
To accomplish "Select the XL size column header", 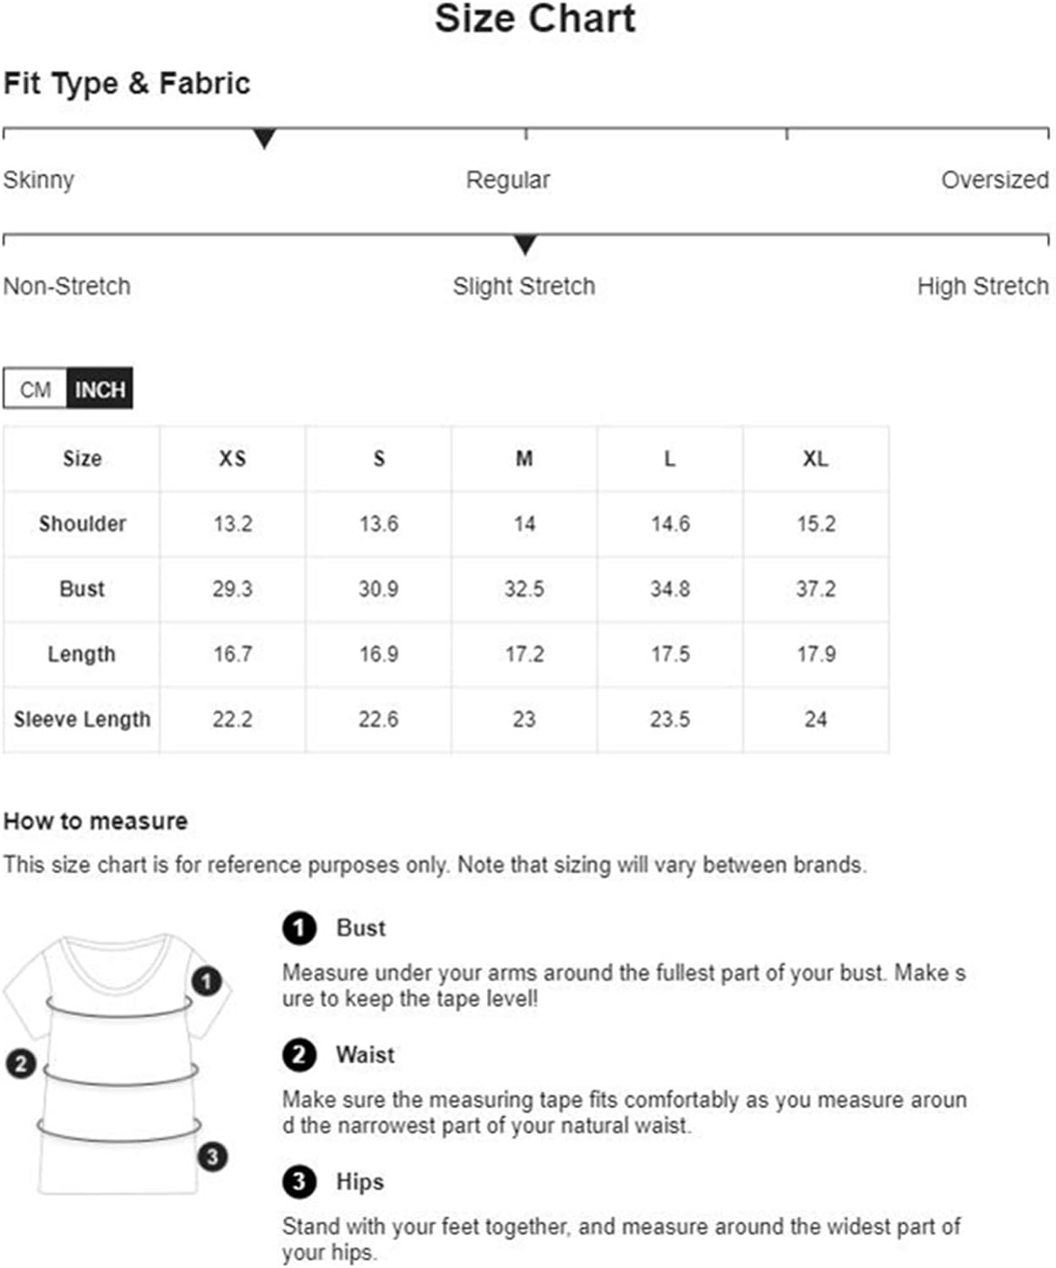I will (x=815, y=459).
